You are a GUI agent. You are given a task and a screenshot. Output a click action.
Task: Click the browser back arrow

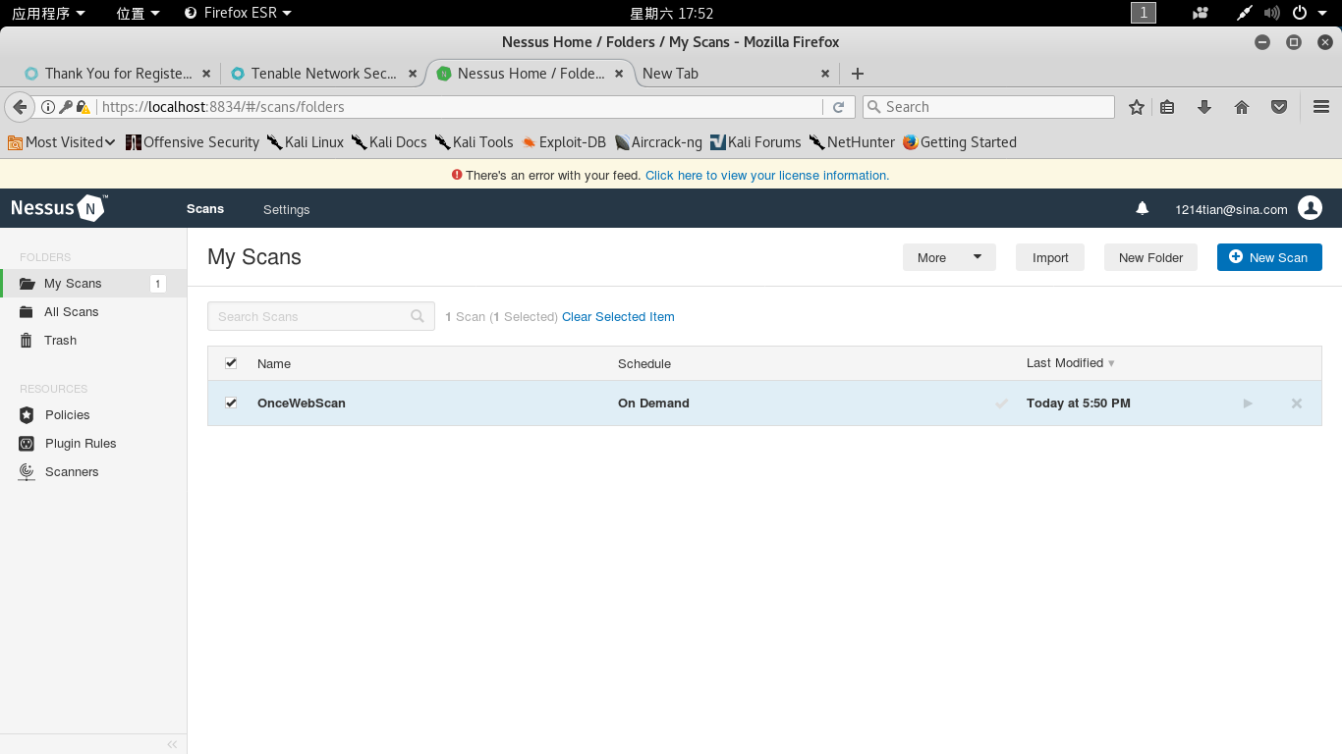19,107
